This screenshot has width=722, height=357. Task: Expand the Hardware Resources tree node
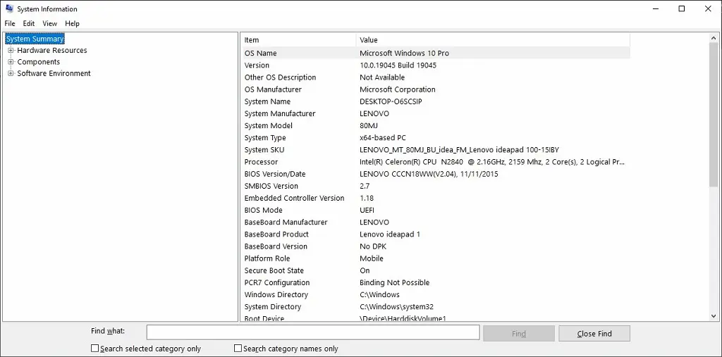coord(11,51)
